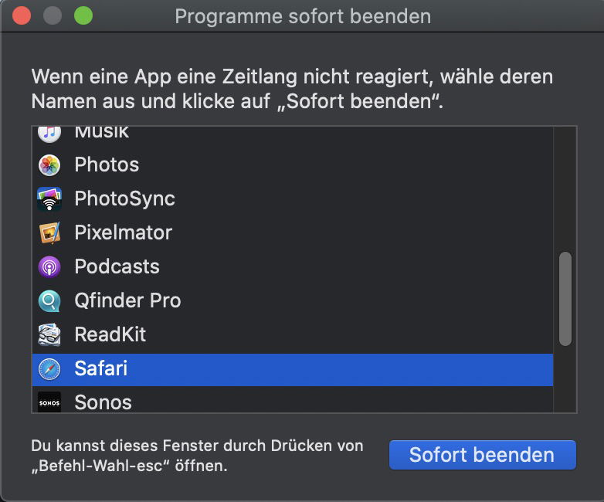Click the Sofort beenden button
Screen dimensions: 604x502
pyautogui.click(x=482, y=455)
